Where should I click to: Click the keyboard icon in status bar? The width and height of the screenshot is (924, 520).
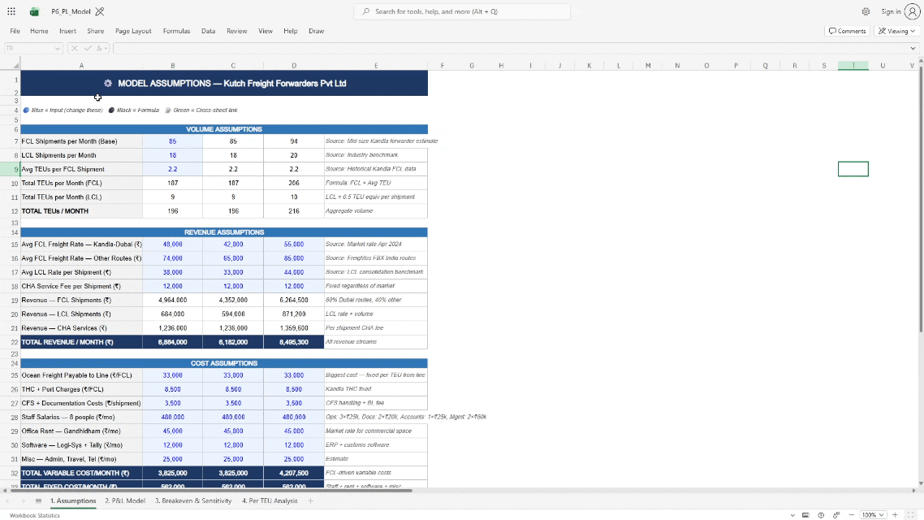pyautogui.click(x=805, y=515)
